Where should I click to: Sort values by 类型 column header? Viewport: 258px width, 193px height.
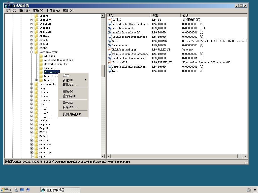[166, 15]
